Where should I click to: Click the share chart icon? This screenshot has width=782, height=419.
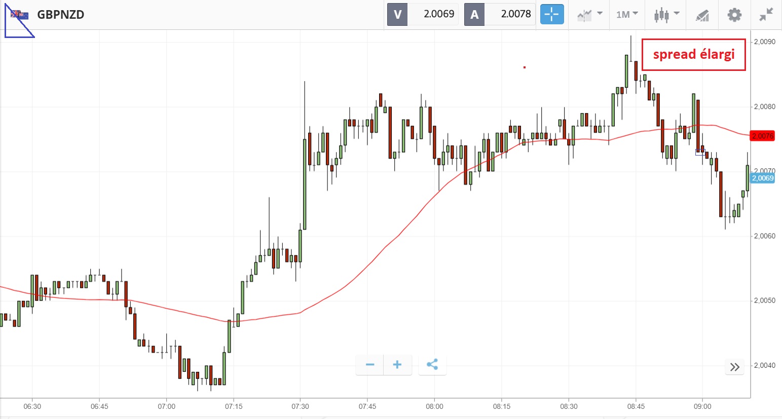click(432, 365)
